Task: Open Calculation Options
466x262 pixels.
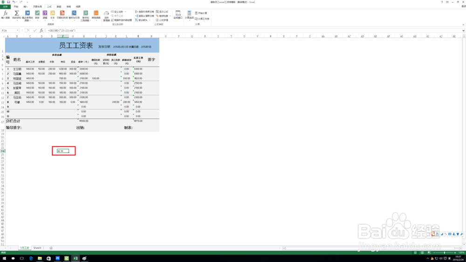Action: tap(189, 15)
